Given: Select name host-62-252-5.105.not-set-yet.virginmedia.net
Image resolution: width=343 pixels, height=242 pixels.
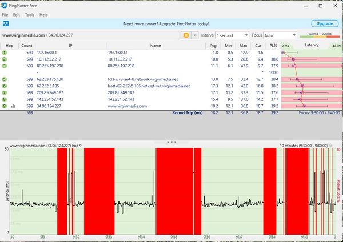Looking at the screenshot, I should [x=149, y=86].
